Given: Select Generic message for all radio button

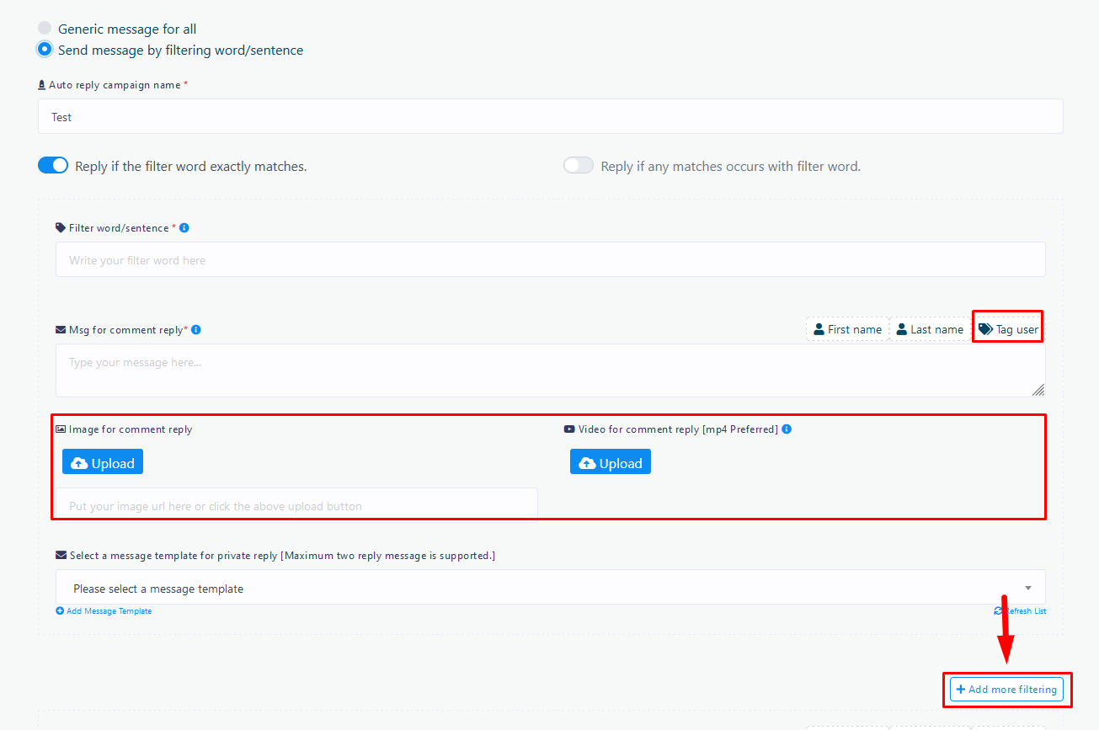Looking at the screenshot, I should pos(45,29).
